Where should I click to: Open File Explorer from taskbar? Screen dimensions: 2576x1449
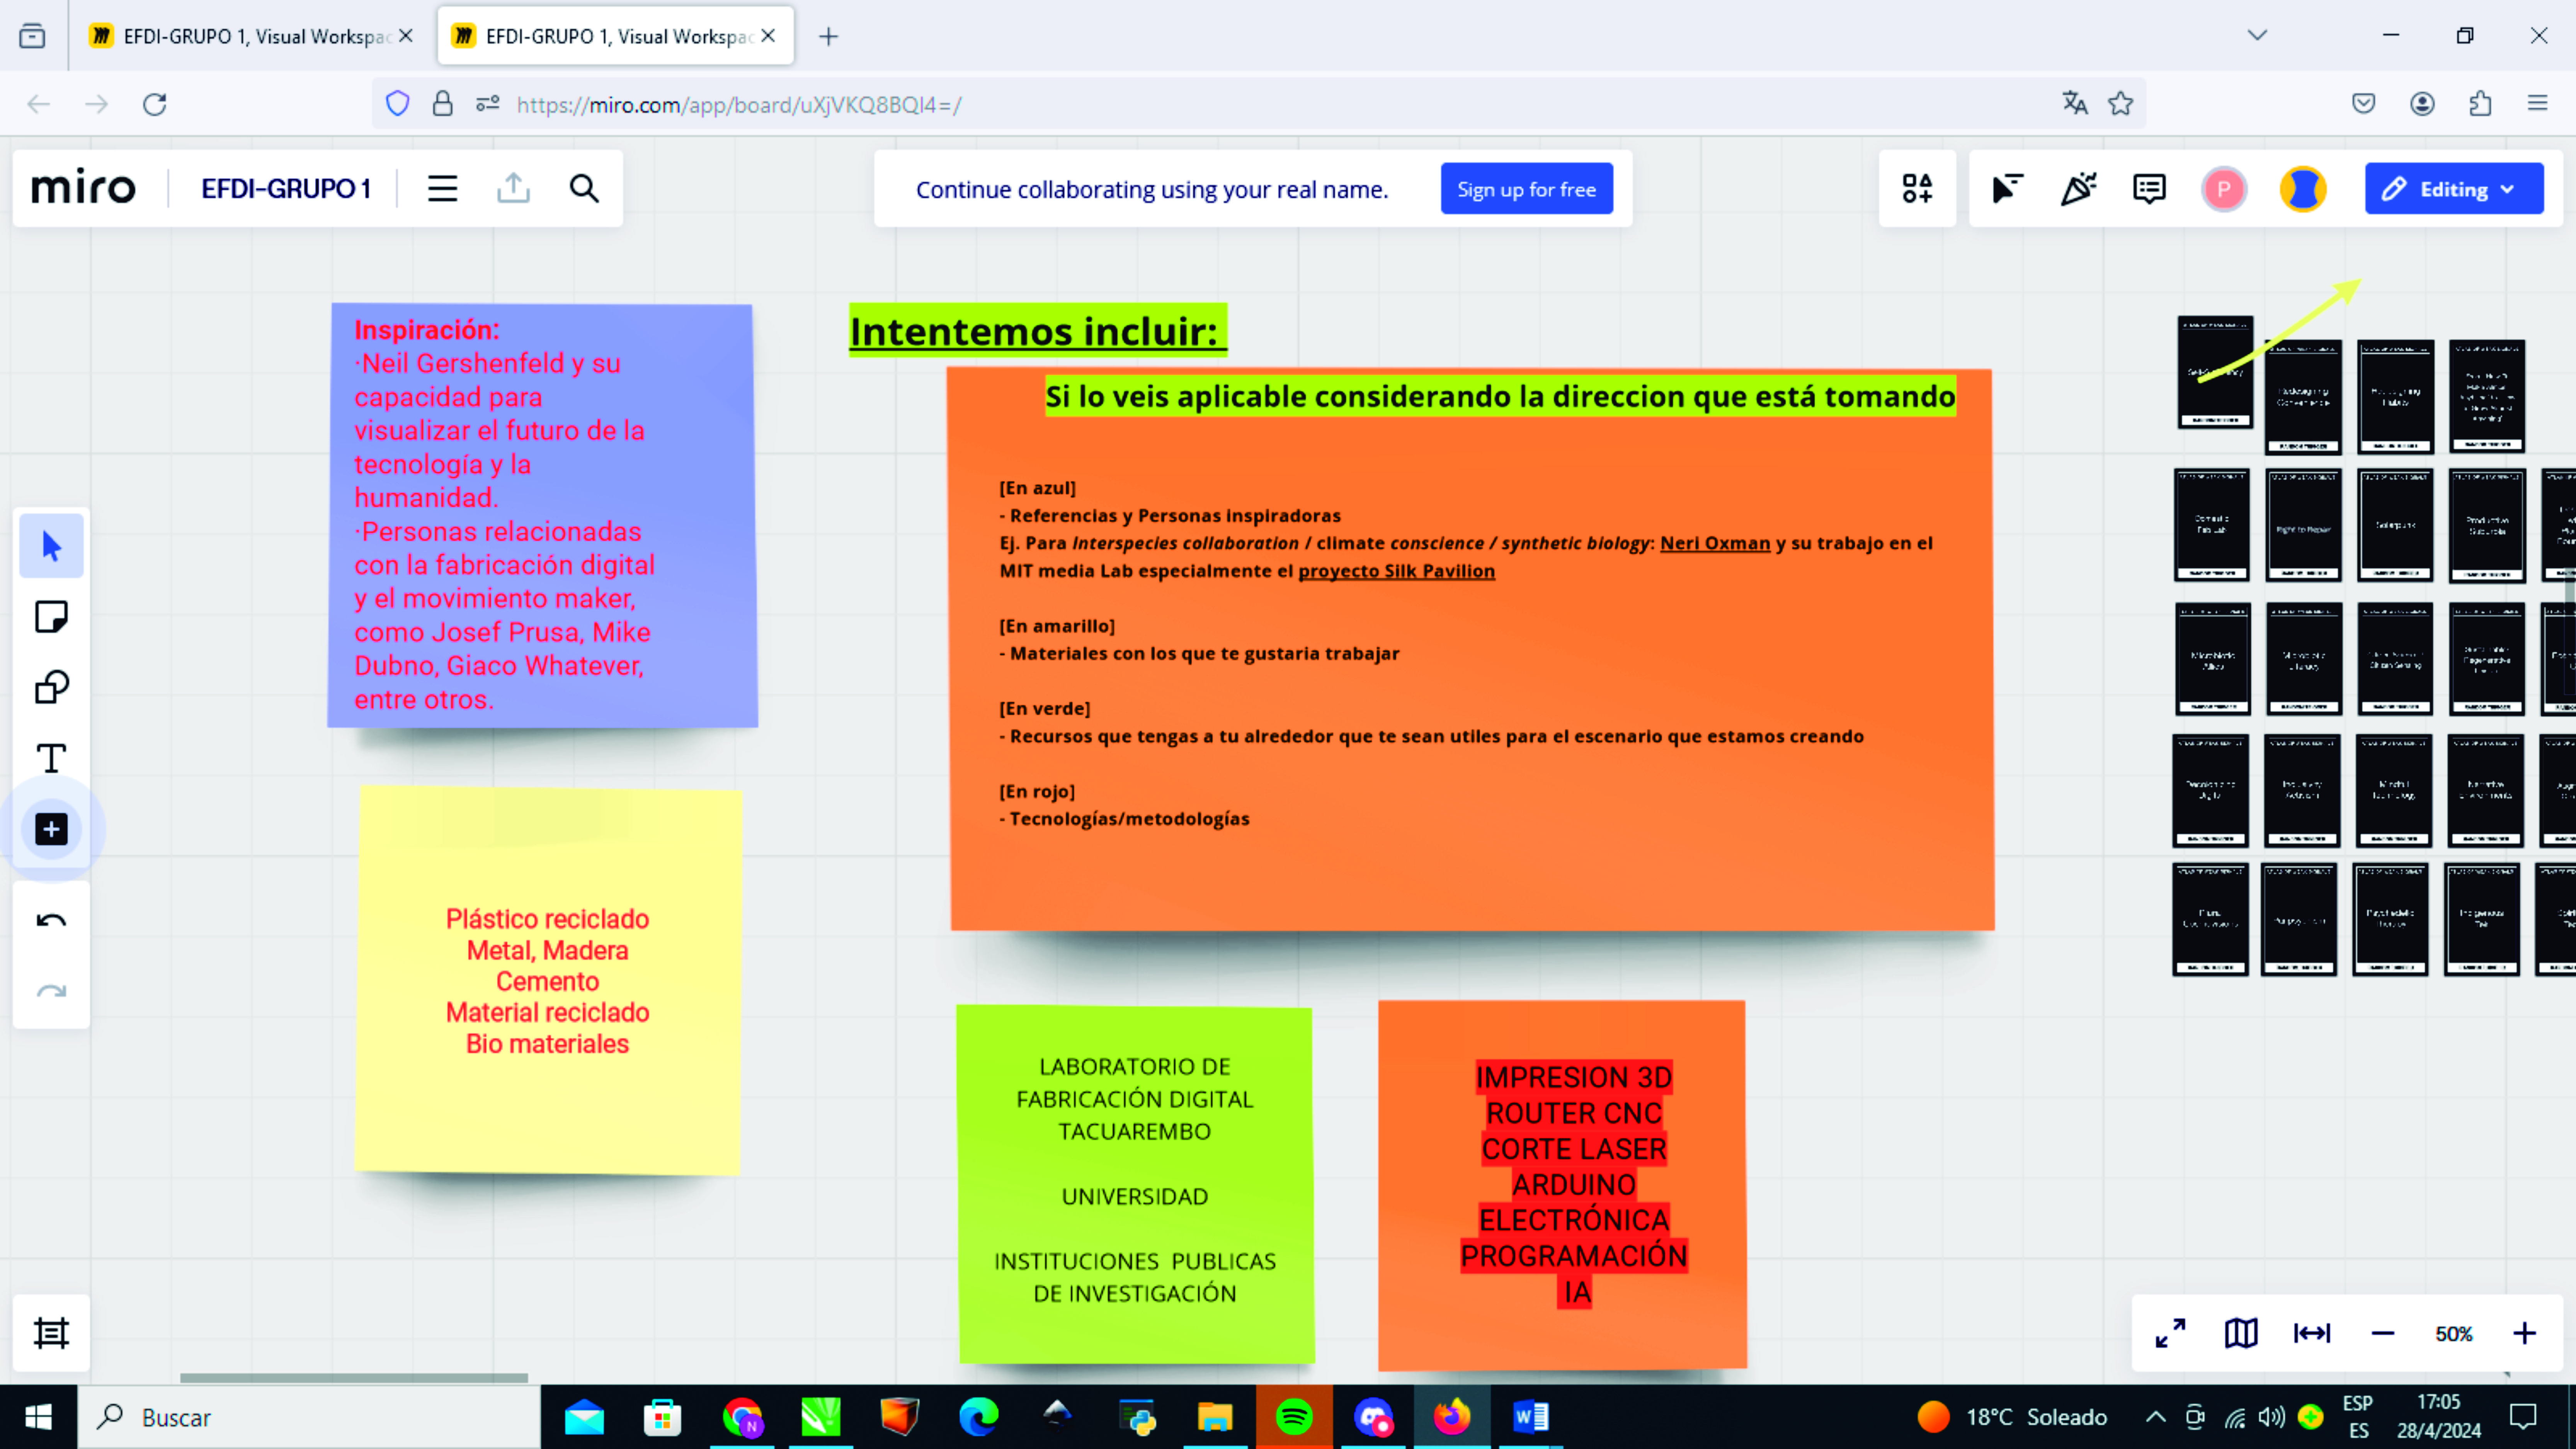[x=1215, y=1417]
